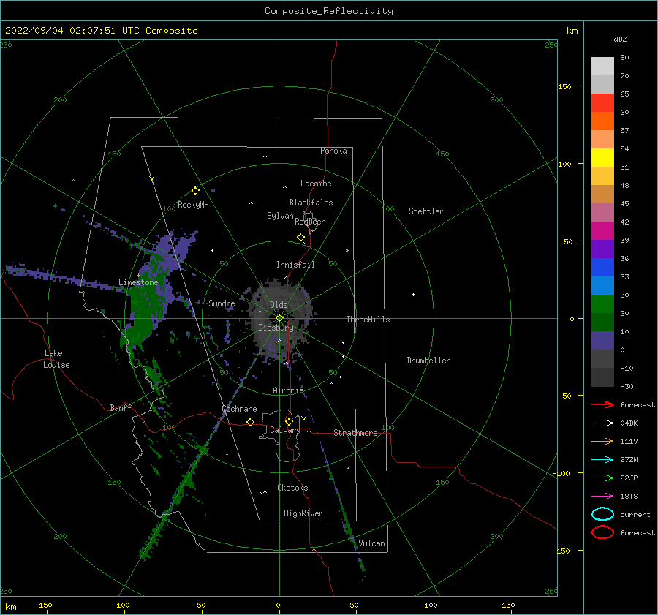Click the Drumheller city label
This screenshot has width=658, height=615.
pos(428,361)
